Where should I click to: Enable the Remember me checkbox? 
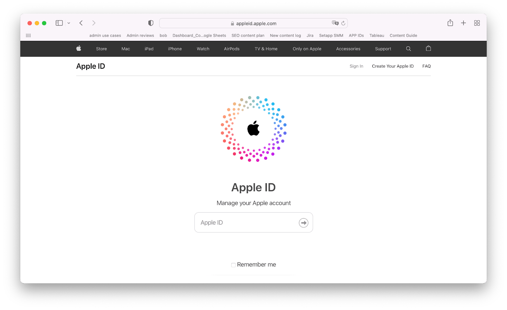point(234,265)
